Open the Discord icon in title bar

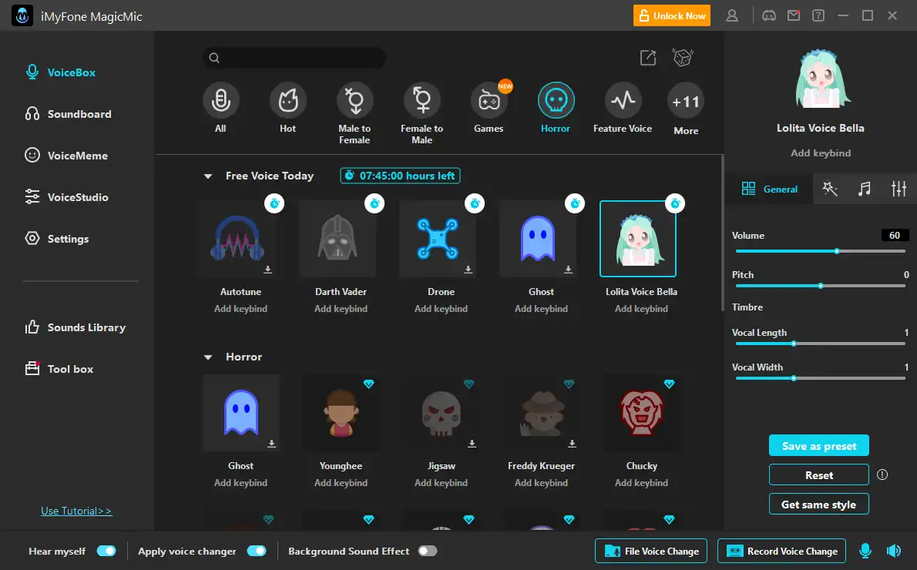click(x=769, y=15)
